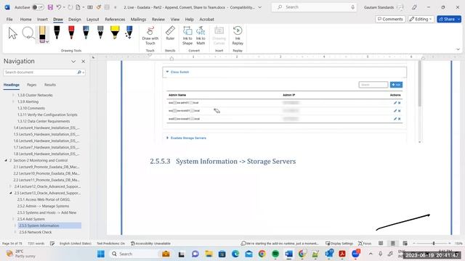Click the zoom slider in the status bar

point(432,244)
